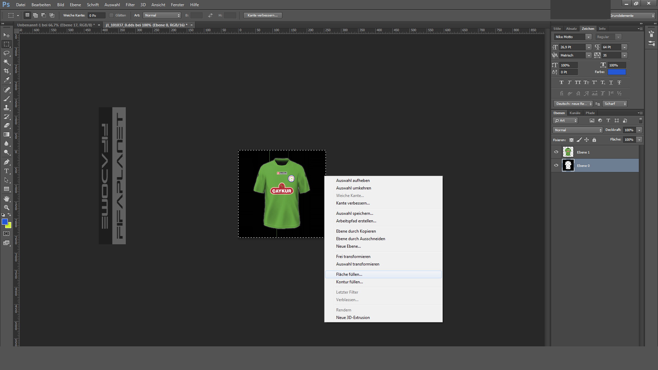Click the pixel layer filter icon
Screen dimensions: 658x370
592,121
